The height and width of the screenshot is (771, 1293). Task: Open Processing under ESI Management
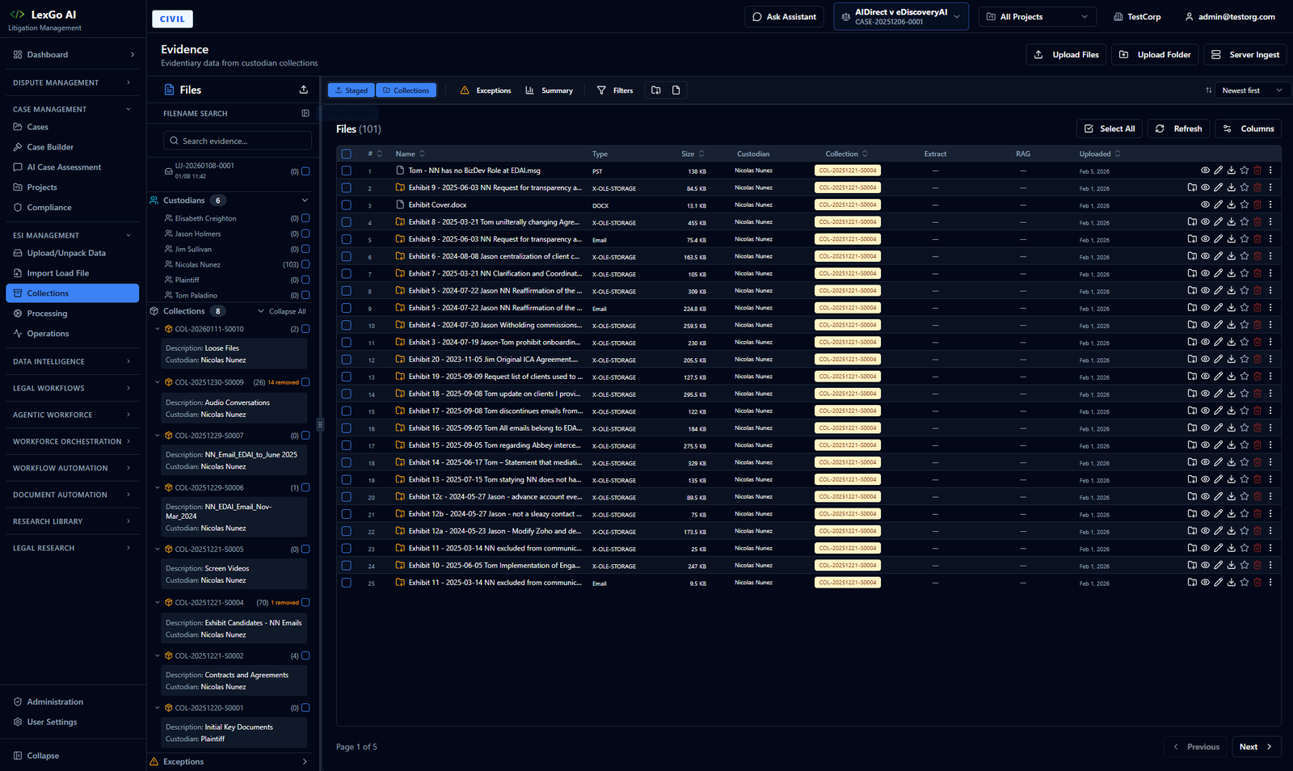47,314
